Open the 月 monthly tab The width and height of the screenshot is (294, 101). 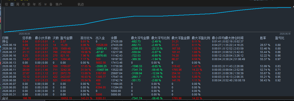[23, 5]
